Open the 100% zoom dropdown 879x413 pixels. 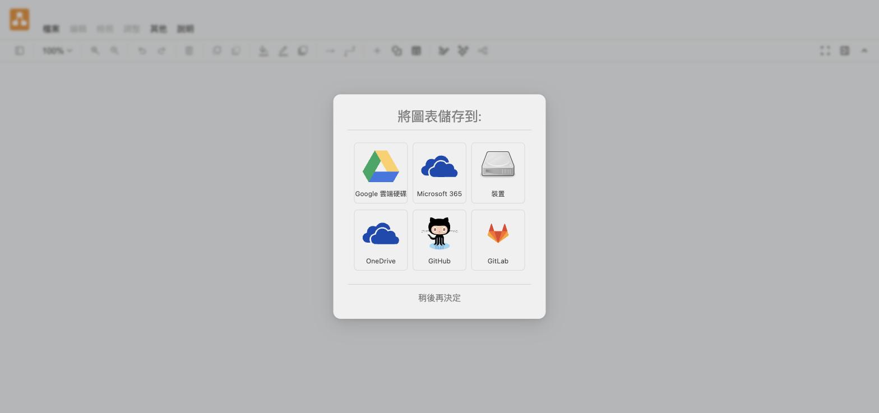click(x=57, y=50)
